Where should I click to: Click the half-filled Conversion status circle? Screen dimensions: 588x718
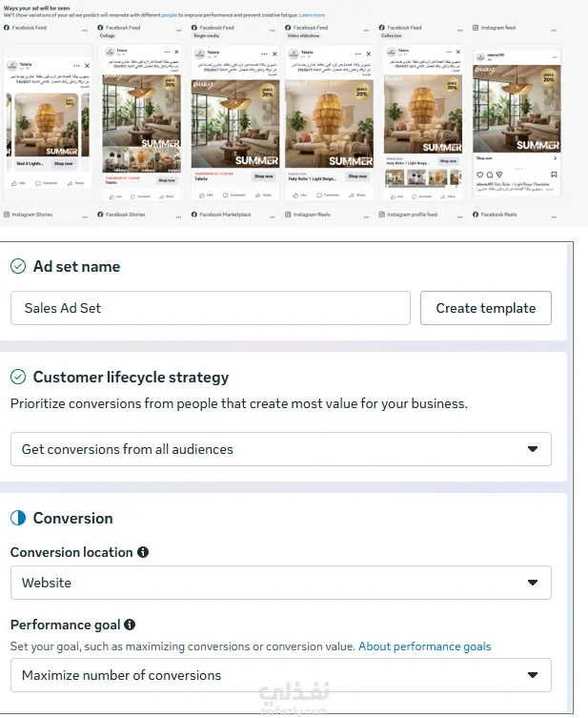coord(18,518)
